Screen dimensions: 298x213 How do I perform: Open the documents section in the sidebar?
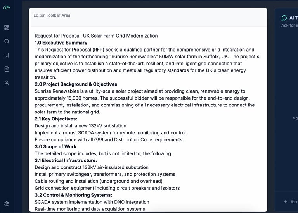point(7,69)
